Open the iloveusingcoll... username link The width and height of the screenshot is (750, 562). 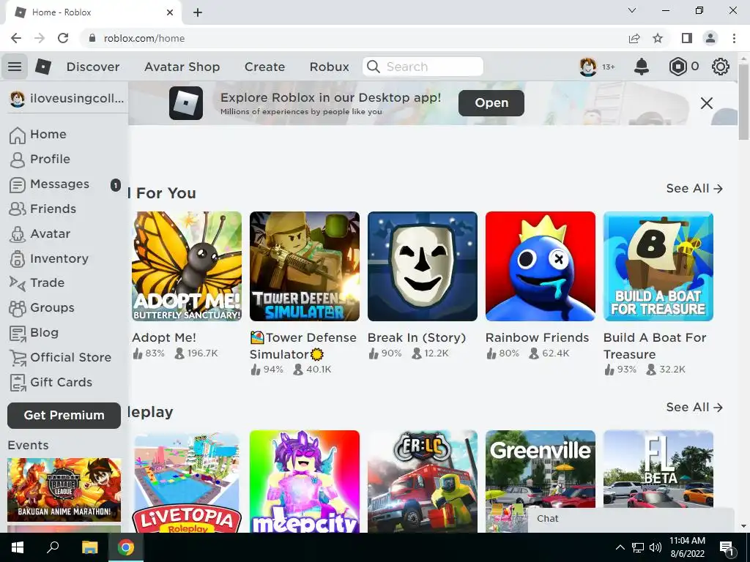coord(77,99)
